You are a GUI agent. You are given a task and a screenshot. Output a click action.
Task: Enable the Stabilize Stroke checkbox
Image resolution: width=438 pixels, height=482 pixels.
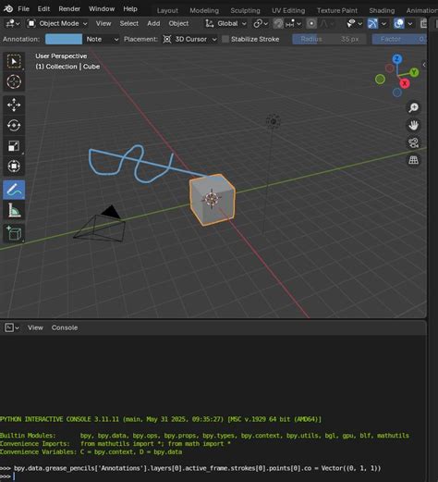coord(225,39)
